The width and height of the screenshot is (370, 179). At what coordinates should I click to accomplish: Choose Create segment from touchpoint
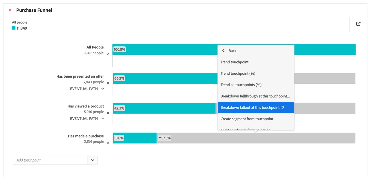pos(256,119)
